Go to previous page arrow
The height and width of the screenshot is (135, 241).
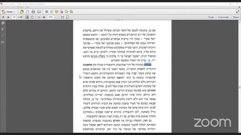[3, 17]
